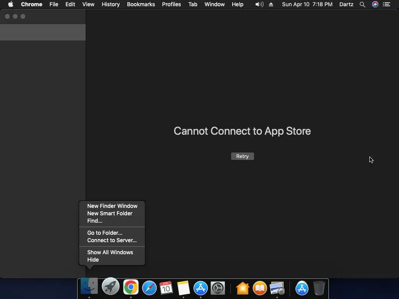The image size is (399, 299).
Task: Open Notification Center list icon
Action: (x=387, y=4)
